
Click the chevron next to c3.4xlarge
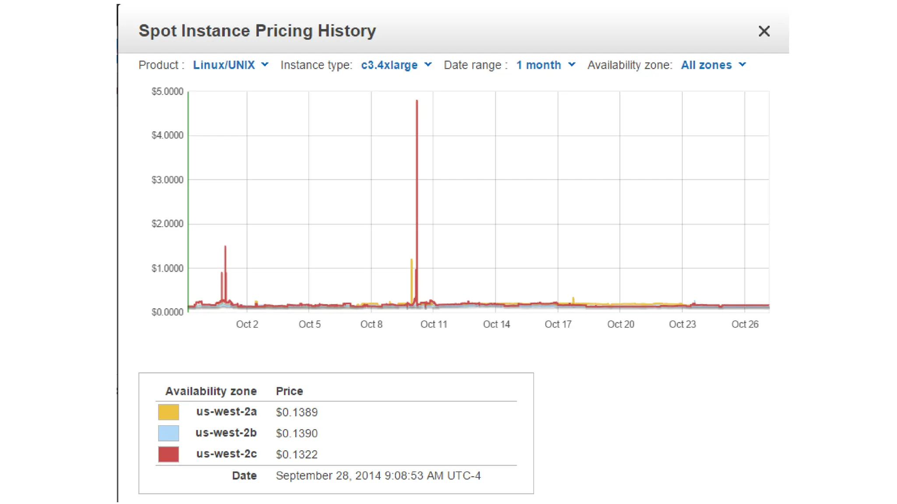point(428,64)
